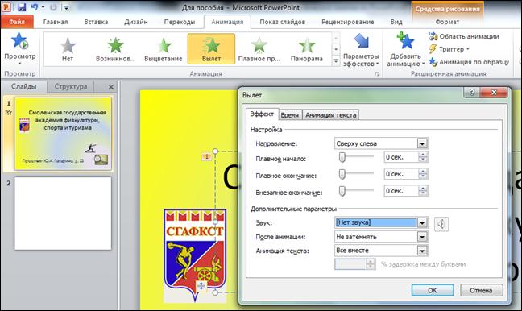
Task: Click Добавить анимацию button
Action: point(405,50)
